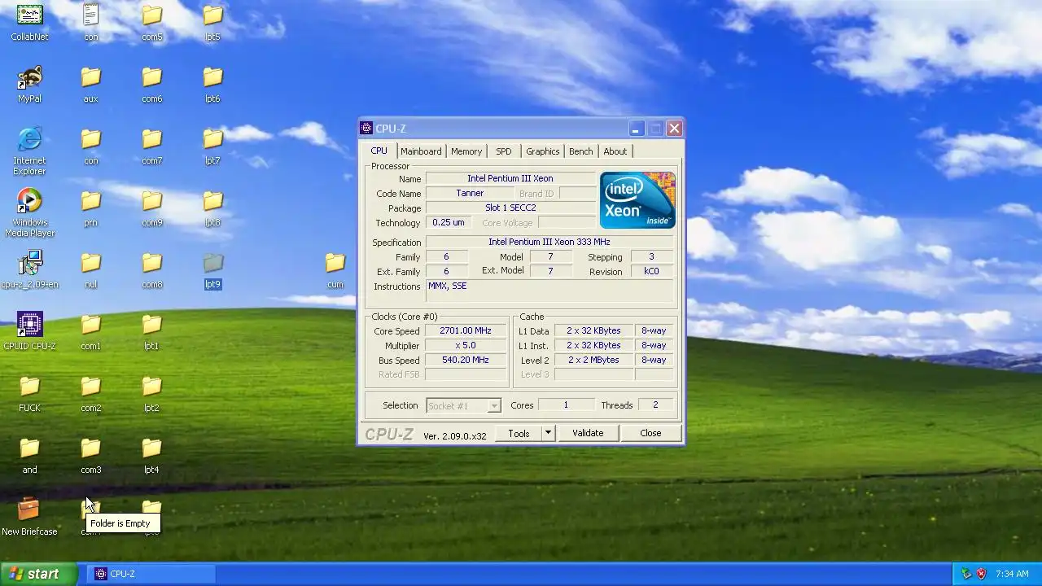The image size is (1042, 586).
Task: Click the Level 2 cache '2 x 2 MBytes'
Action: click(x=594, y=361)
